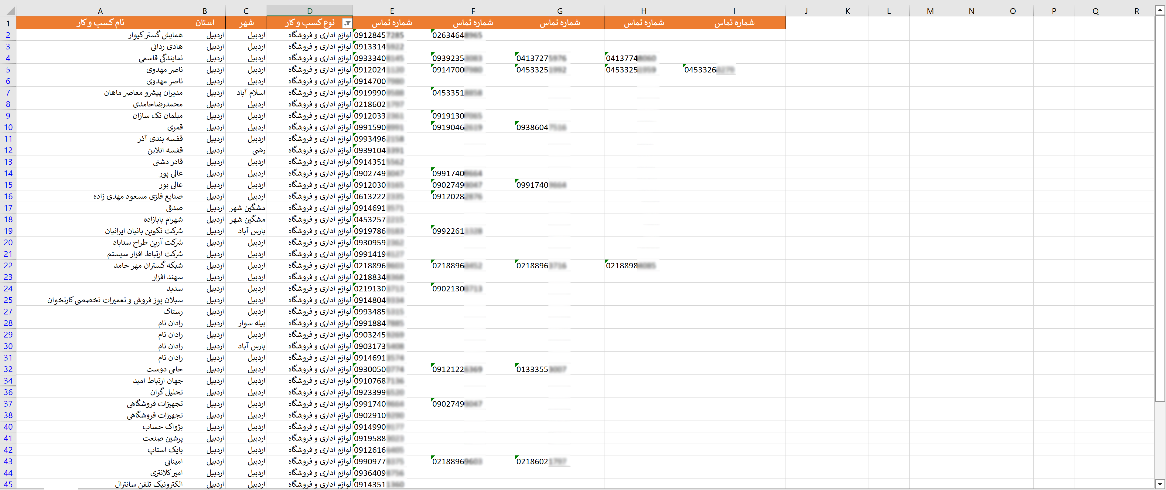This screenshot has width=1166, height=490.
Task: Select phone cell starting 0263464
Action: [x=473, y=35]
